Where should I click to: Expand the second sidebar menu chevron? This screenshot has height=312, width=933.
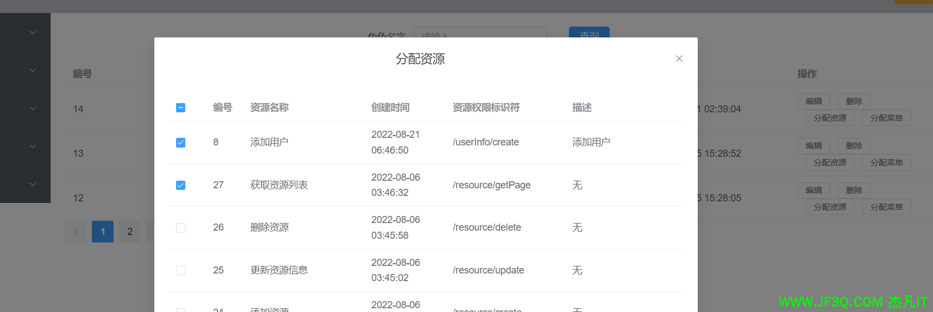pos(33,71)
